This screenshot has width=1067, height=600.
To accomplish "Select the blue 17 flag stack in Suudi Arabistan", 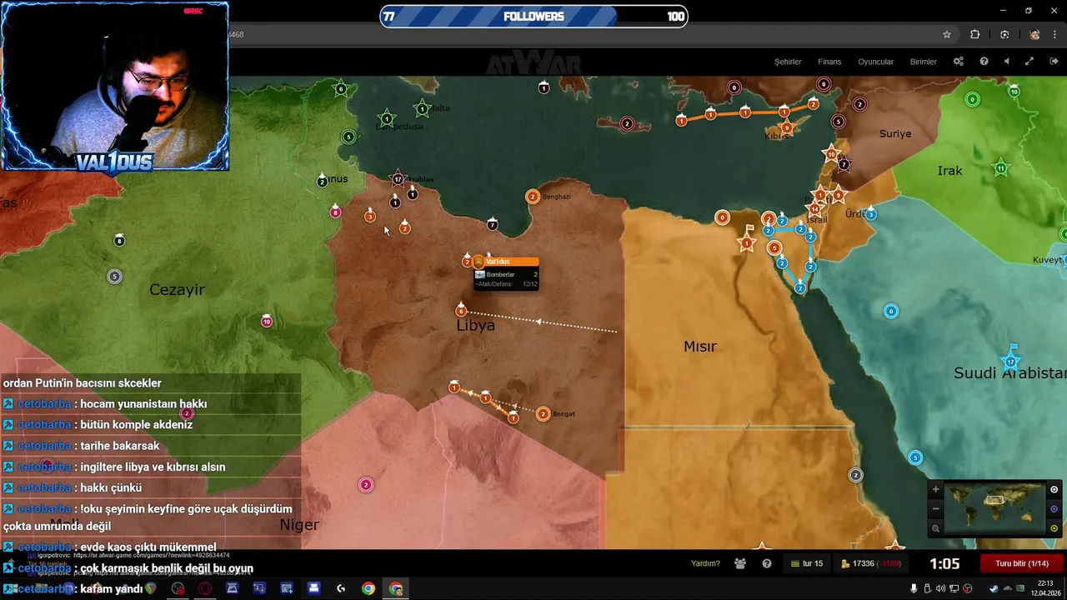I will point(1011,361).
